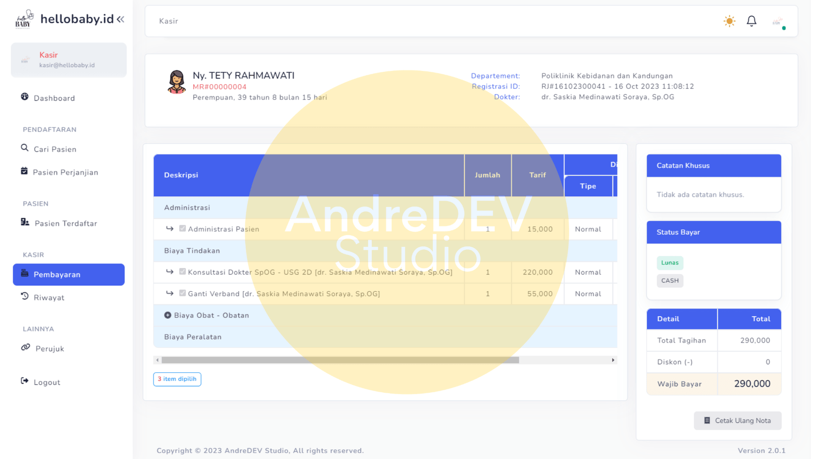
Task: Click the scroll right arrow of table
Action: [613, 360]
